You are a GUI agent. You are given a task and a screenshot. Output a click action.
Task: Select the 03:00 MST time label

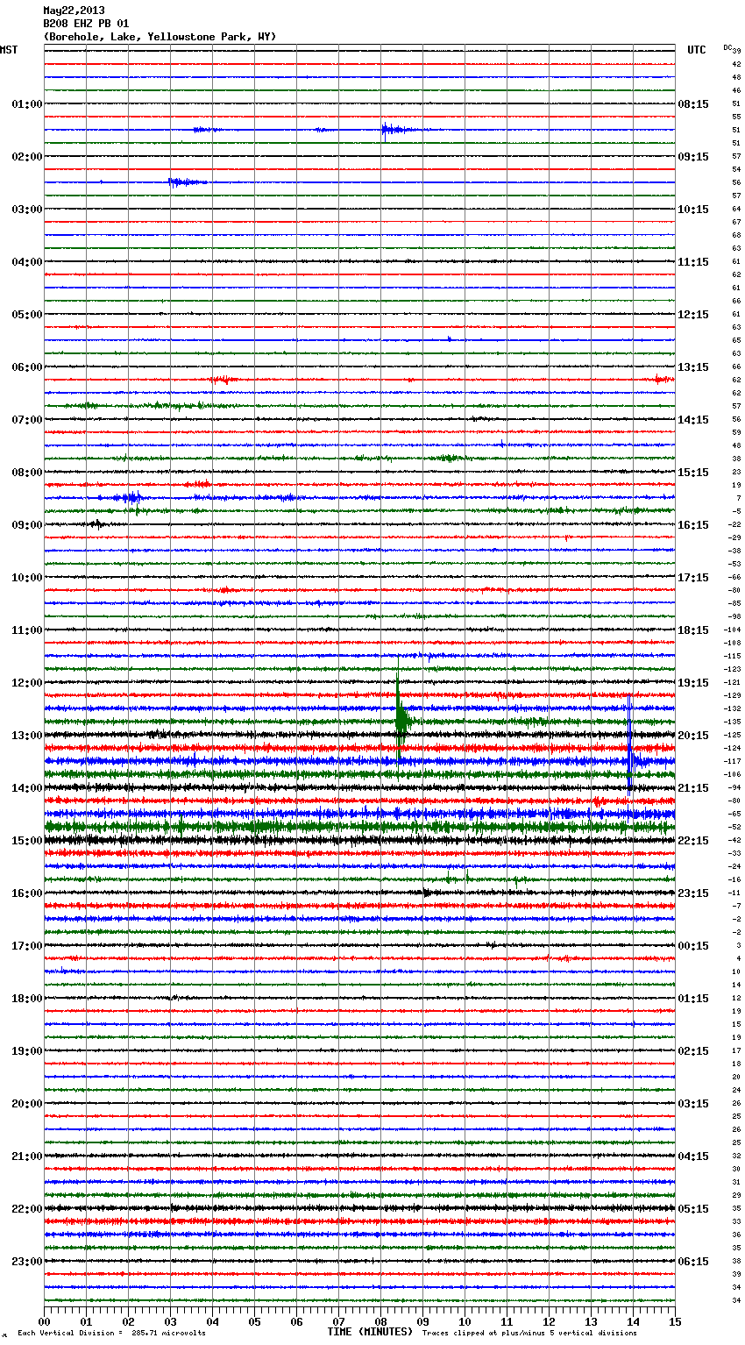pos(26,210)
